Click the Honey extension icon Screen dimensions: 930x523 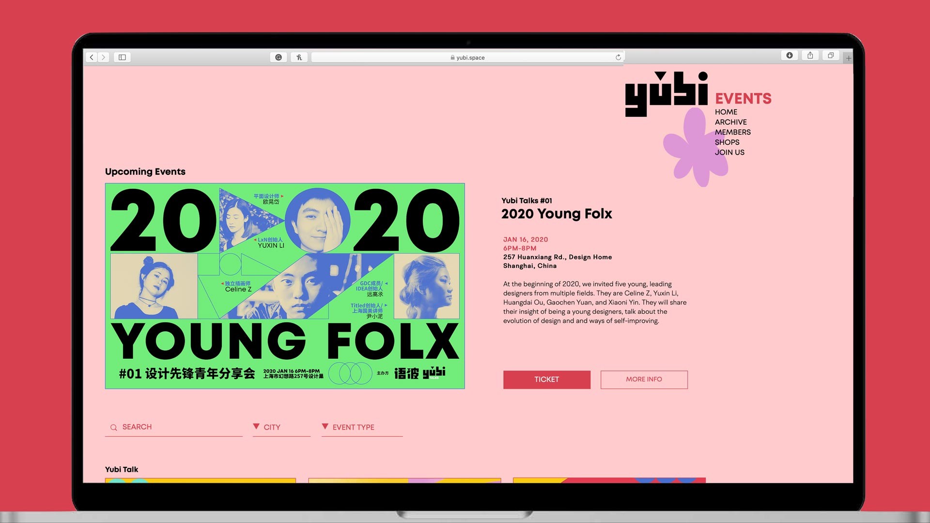(x=299, y=57)
